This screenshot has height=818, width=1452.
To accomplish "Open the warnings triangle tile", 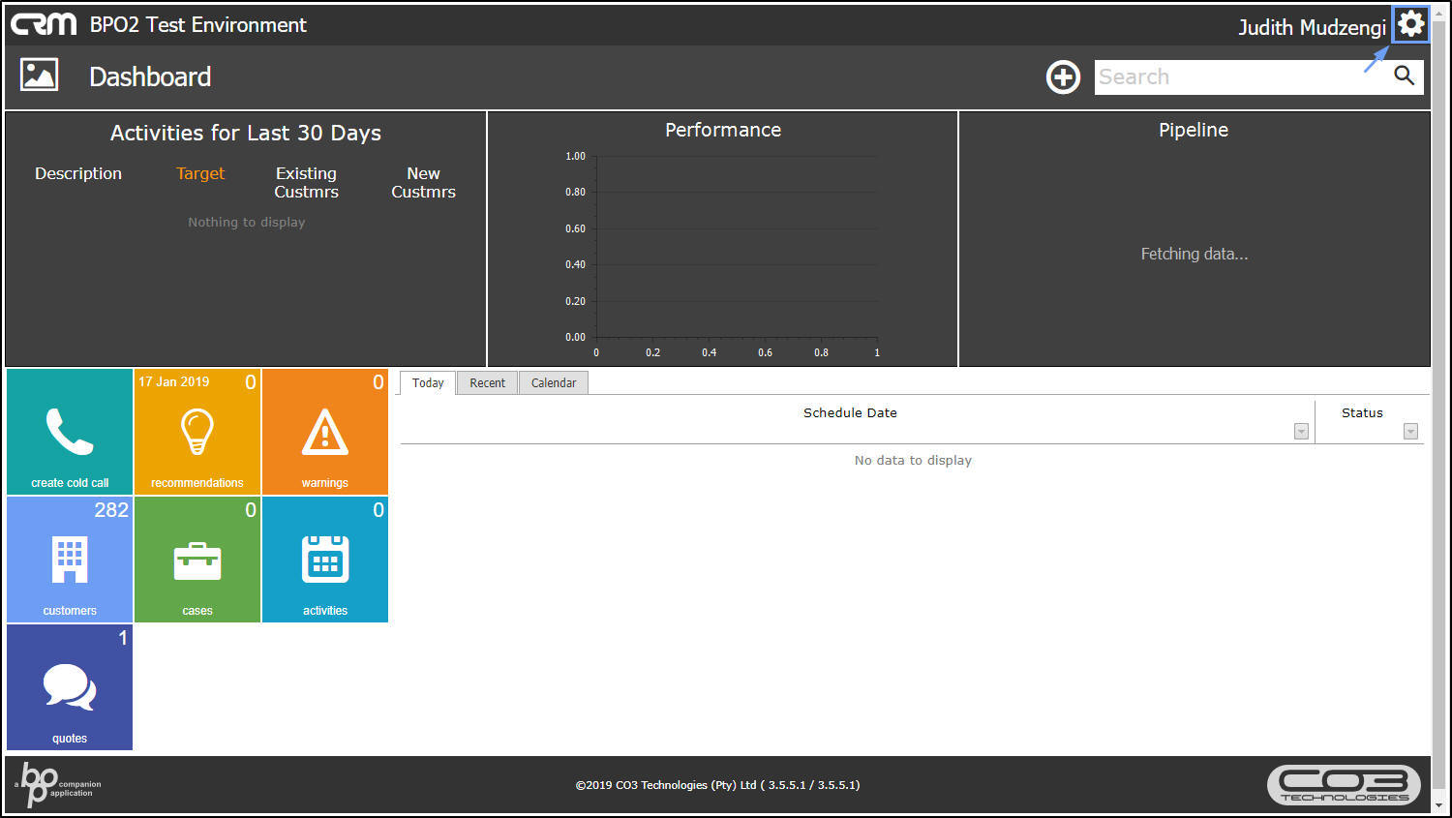I will (325, 432).
